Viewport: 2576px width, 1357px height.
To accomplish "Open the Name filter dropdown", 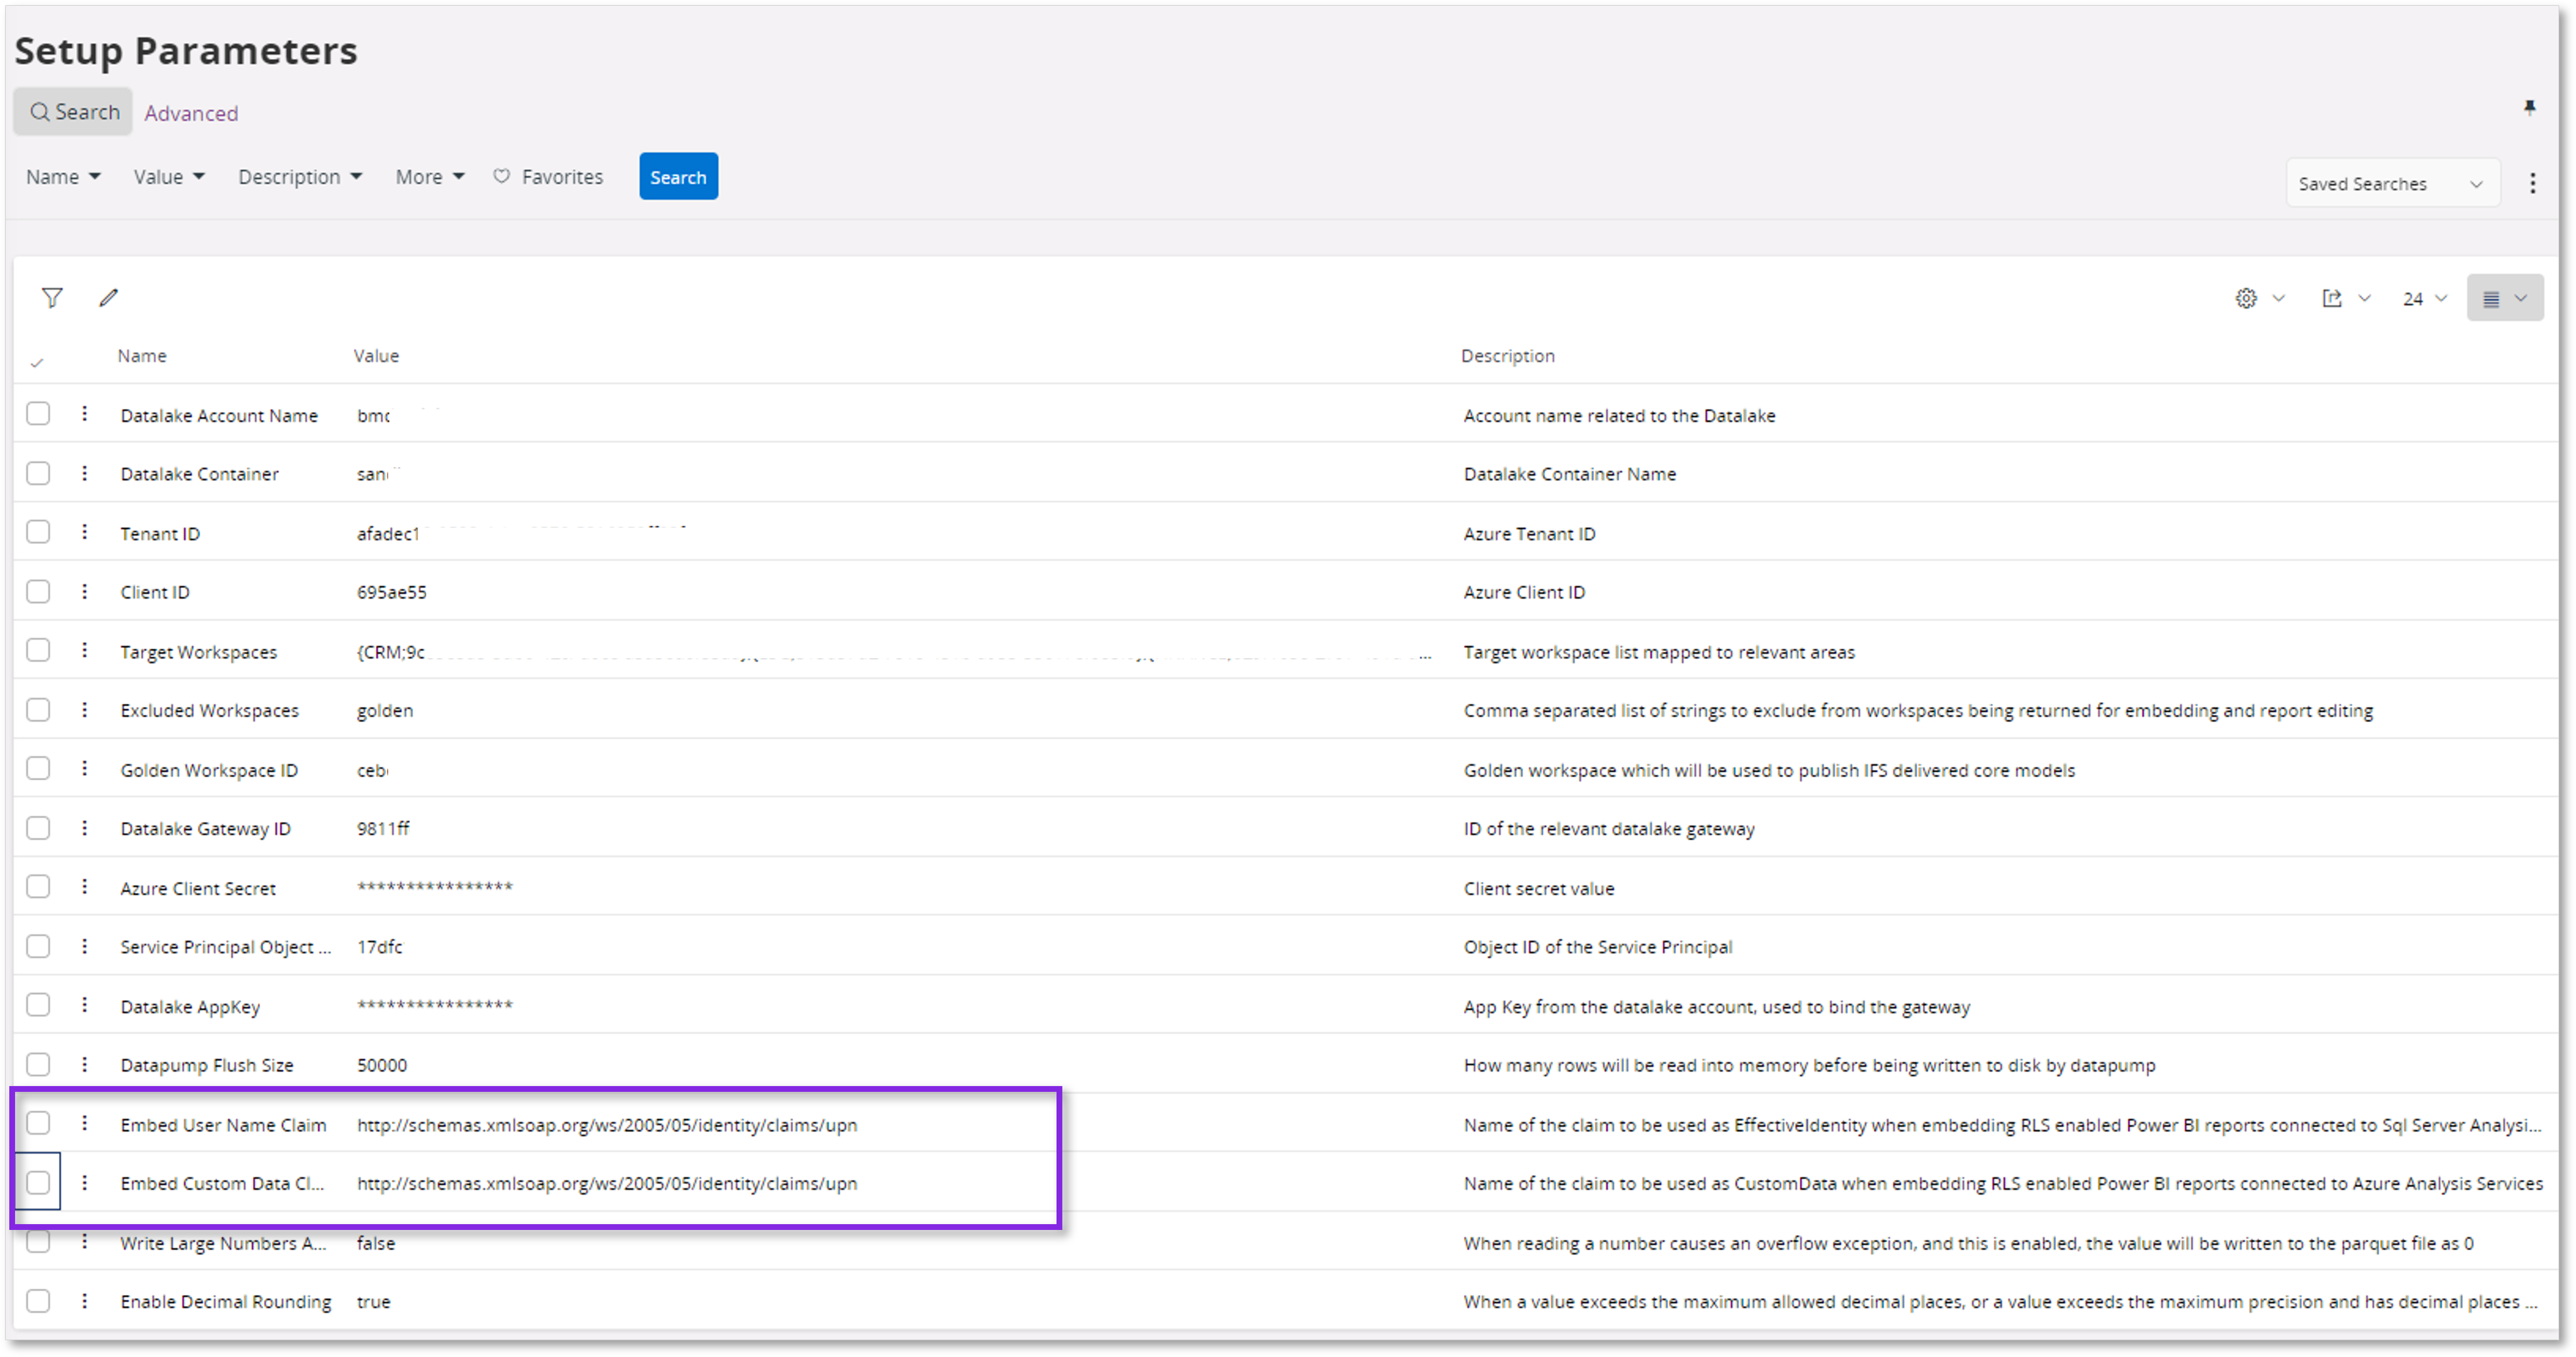I will point(63,176).
